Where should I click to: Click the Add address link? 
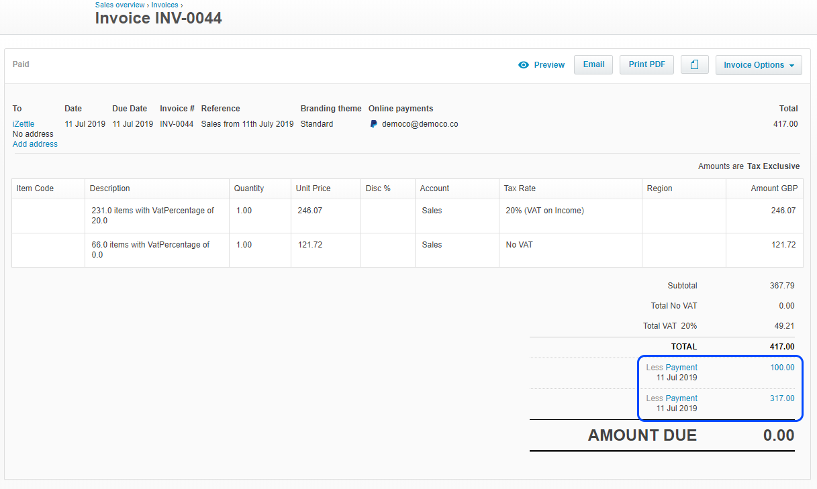(x=35, y=144)
